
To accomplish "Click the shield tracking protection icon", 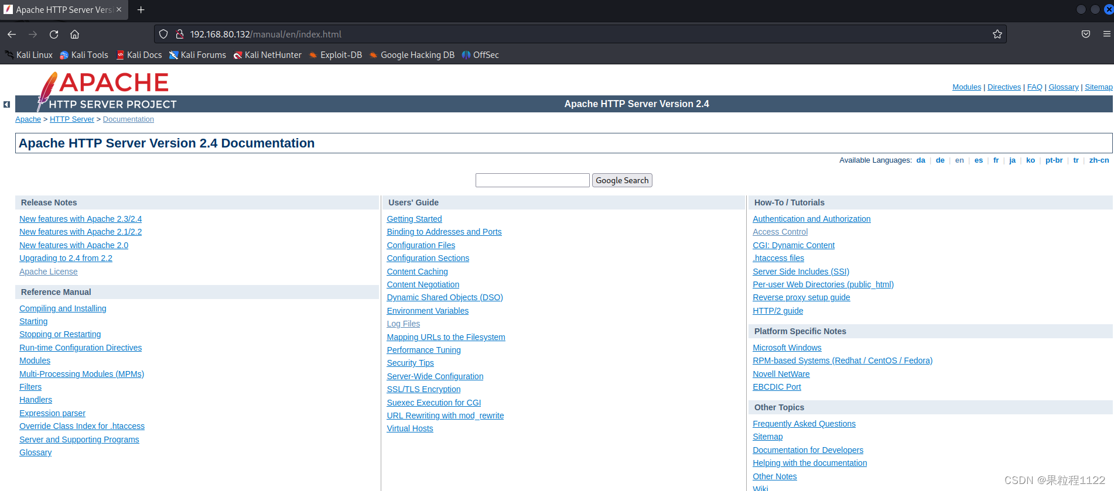I will click(x=164, y=35).
